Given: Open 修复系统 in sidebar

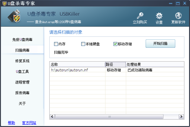Looking at the screenshot, I should tap(22, 61).
